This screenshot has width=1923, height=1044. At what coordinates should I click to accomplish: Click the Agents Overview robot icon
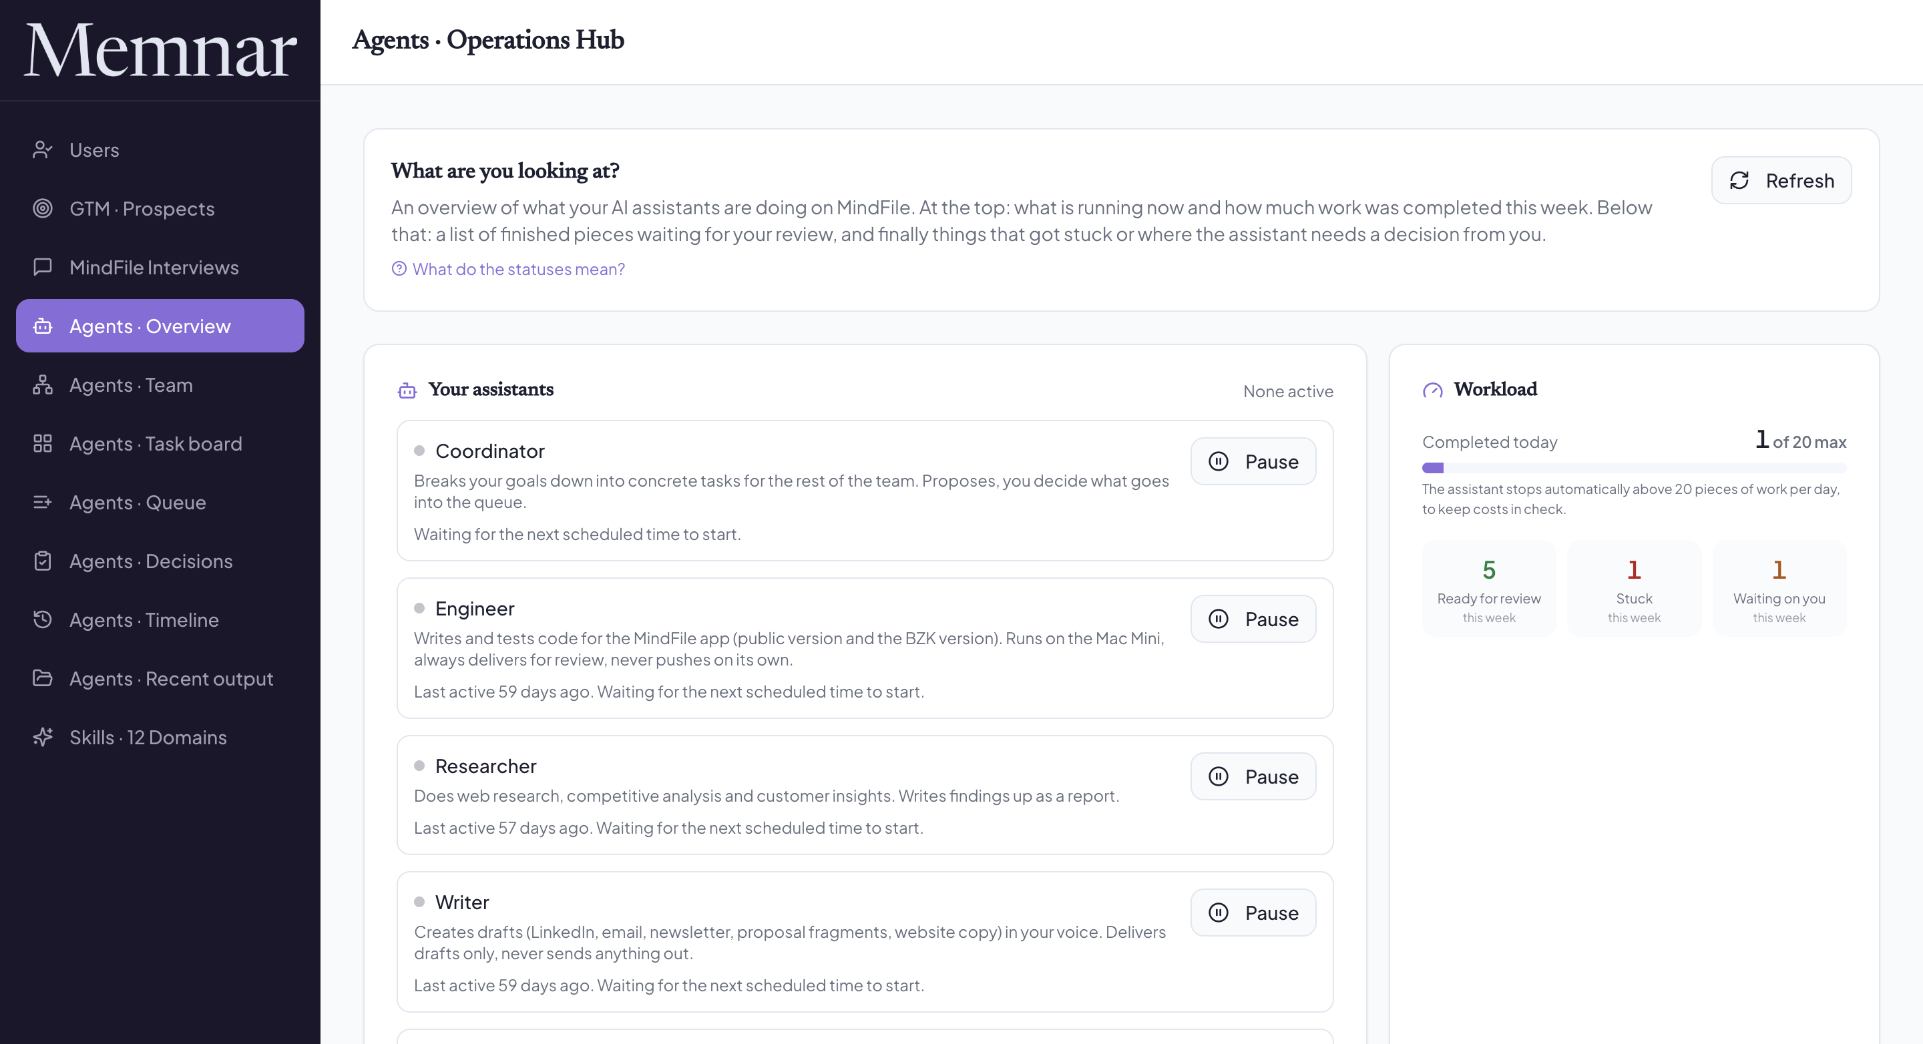[x=43, y=326]
